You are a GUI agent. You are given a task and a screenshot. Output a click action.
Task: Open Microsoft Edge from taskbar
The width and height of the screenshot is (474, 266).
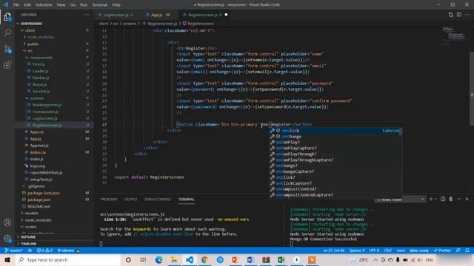click(158, 259)
